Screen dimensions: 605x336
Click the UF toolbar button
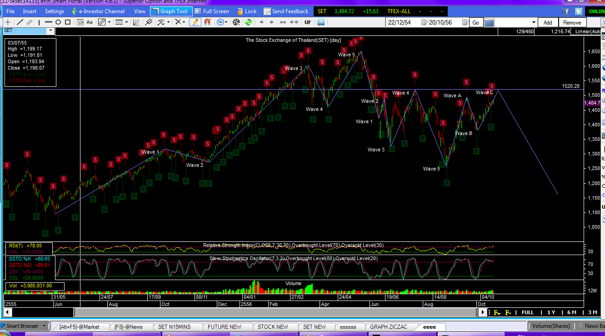308,22
